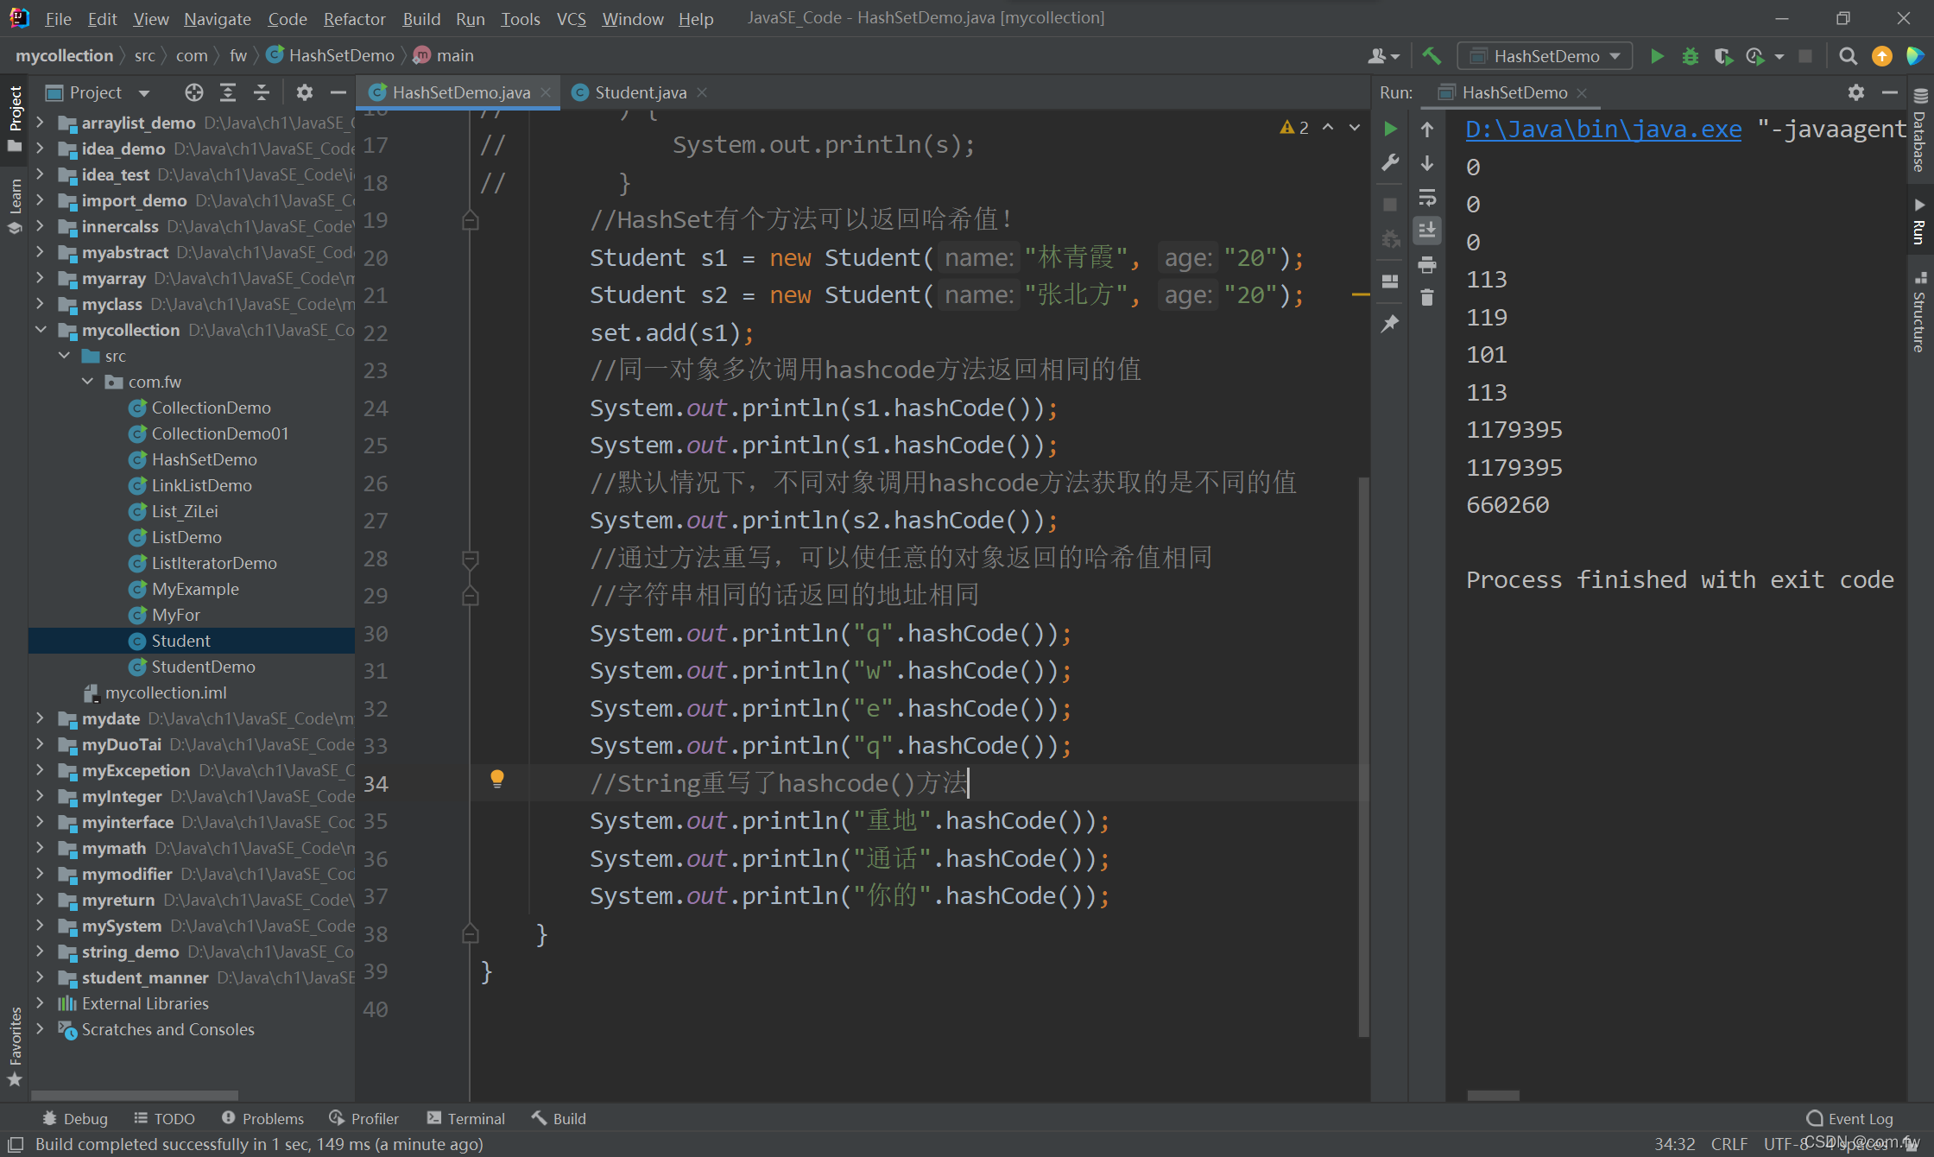Viewport: 1934px width, 1157px height.
Task: Open the Terminal tool window button
Action: tap(466, 1118)
